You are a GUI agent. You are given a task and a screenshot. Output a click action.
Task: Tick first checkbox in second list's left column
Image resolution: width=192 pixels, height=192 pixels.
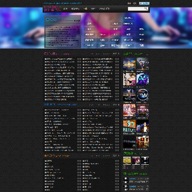click(x=45, y=110)
